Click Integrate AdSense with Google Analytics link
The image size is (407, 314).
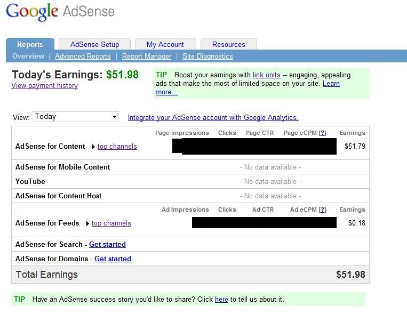[213, 118]
